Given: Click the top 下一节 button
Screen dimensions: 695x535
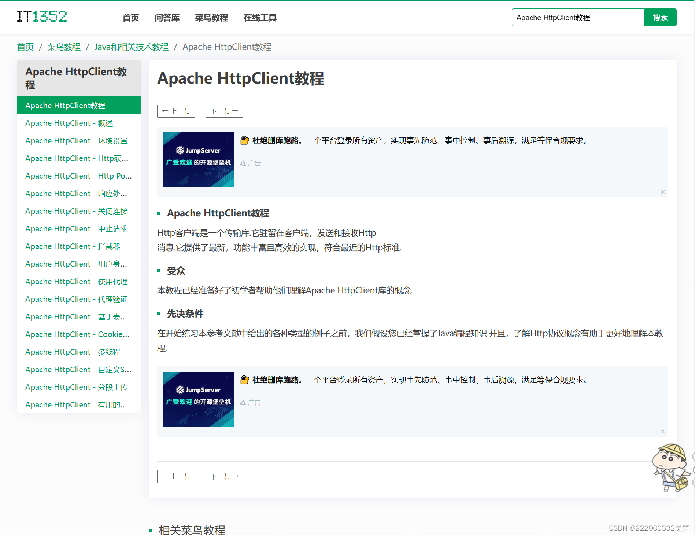Looking at the screenshot, I should coord(224,111).
